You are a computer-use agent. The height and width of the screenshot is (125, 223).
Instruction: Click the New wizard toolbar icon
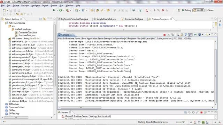click(x=4, y=10)
